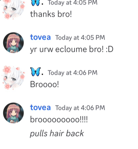The height and width of the screenshot is (149, 138).
Task: Select the message 'broooooooooo!!!!'
Action: click(59, 119)
